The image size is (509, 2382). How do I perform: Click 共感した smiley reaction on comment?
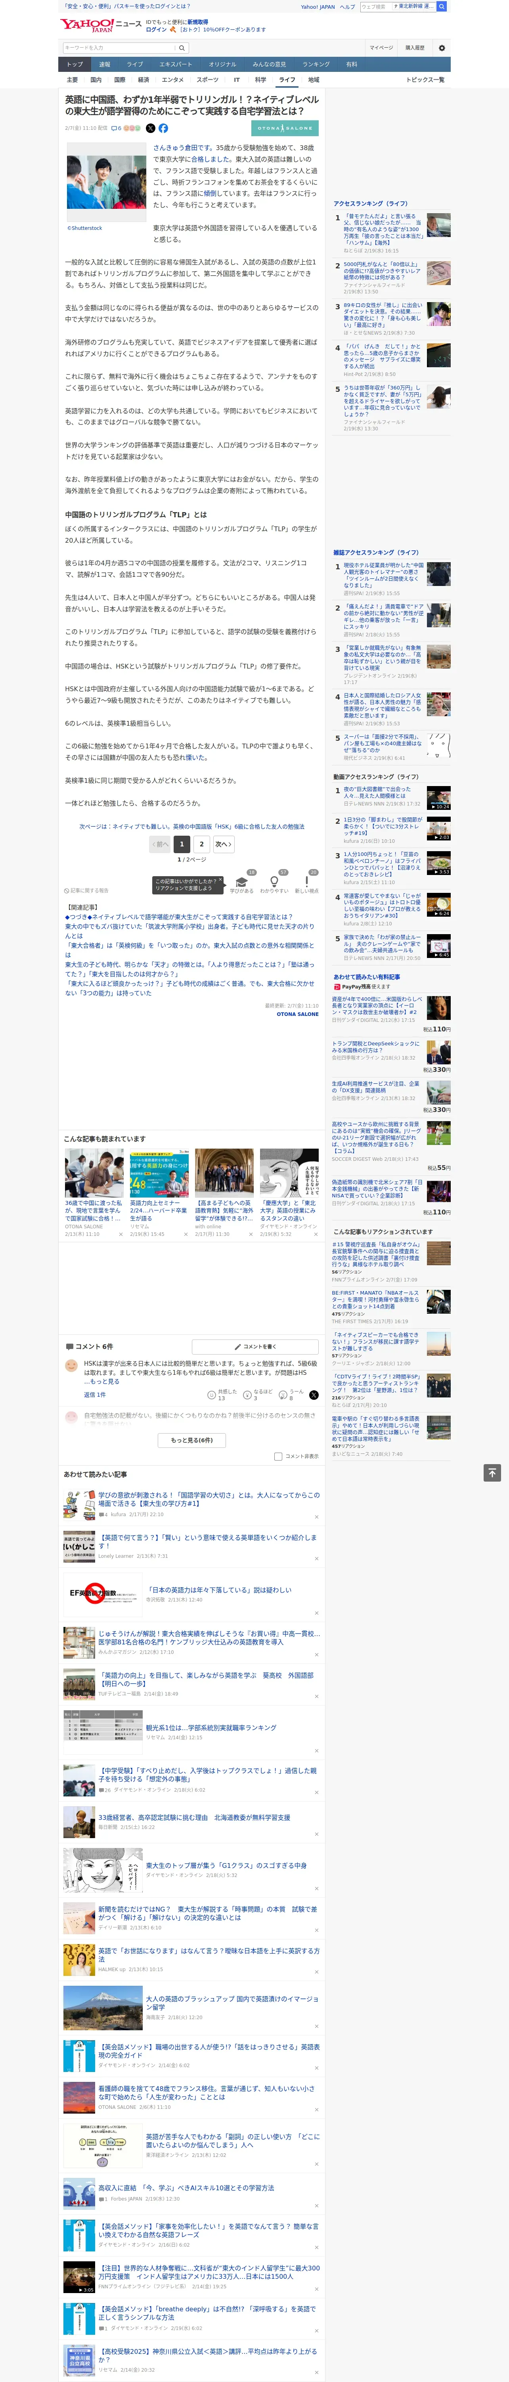point(222,1394)
